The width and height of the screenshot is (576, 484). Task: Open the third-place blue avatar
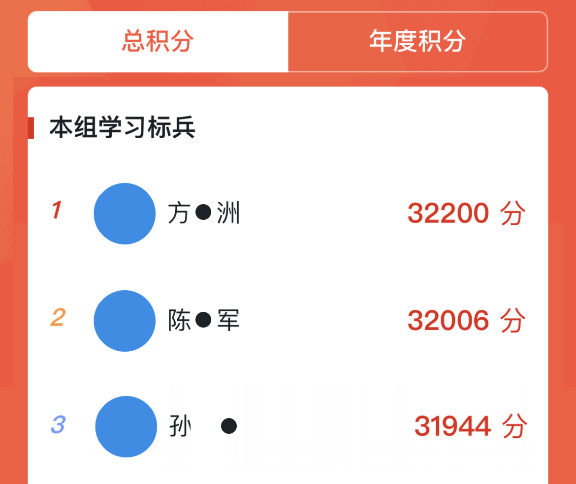126,426
